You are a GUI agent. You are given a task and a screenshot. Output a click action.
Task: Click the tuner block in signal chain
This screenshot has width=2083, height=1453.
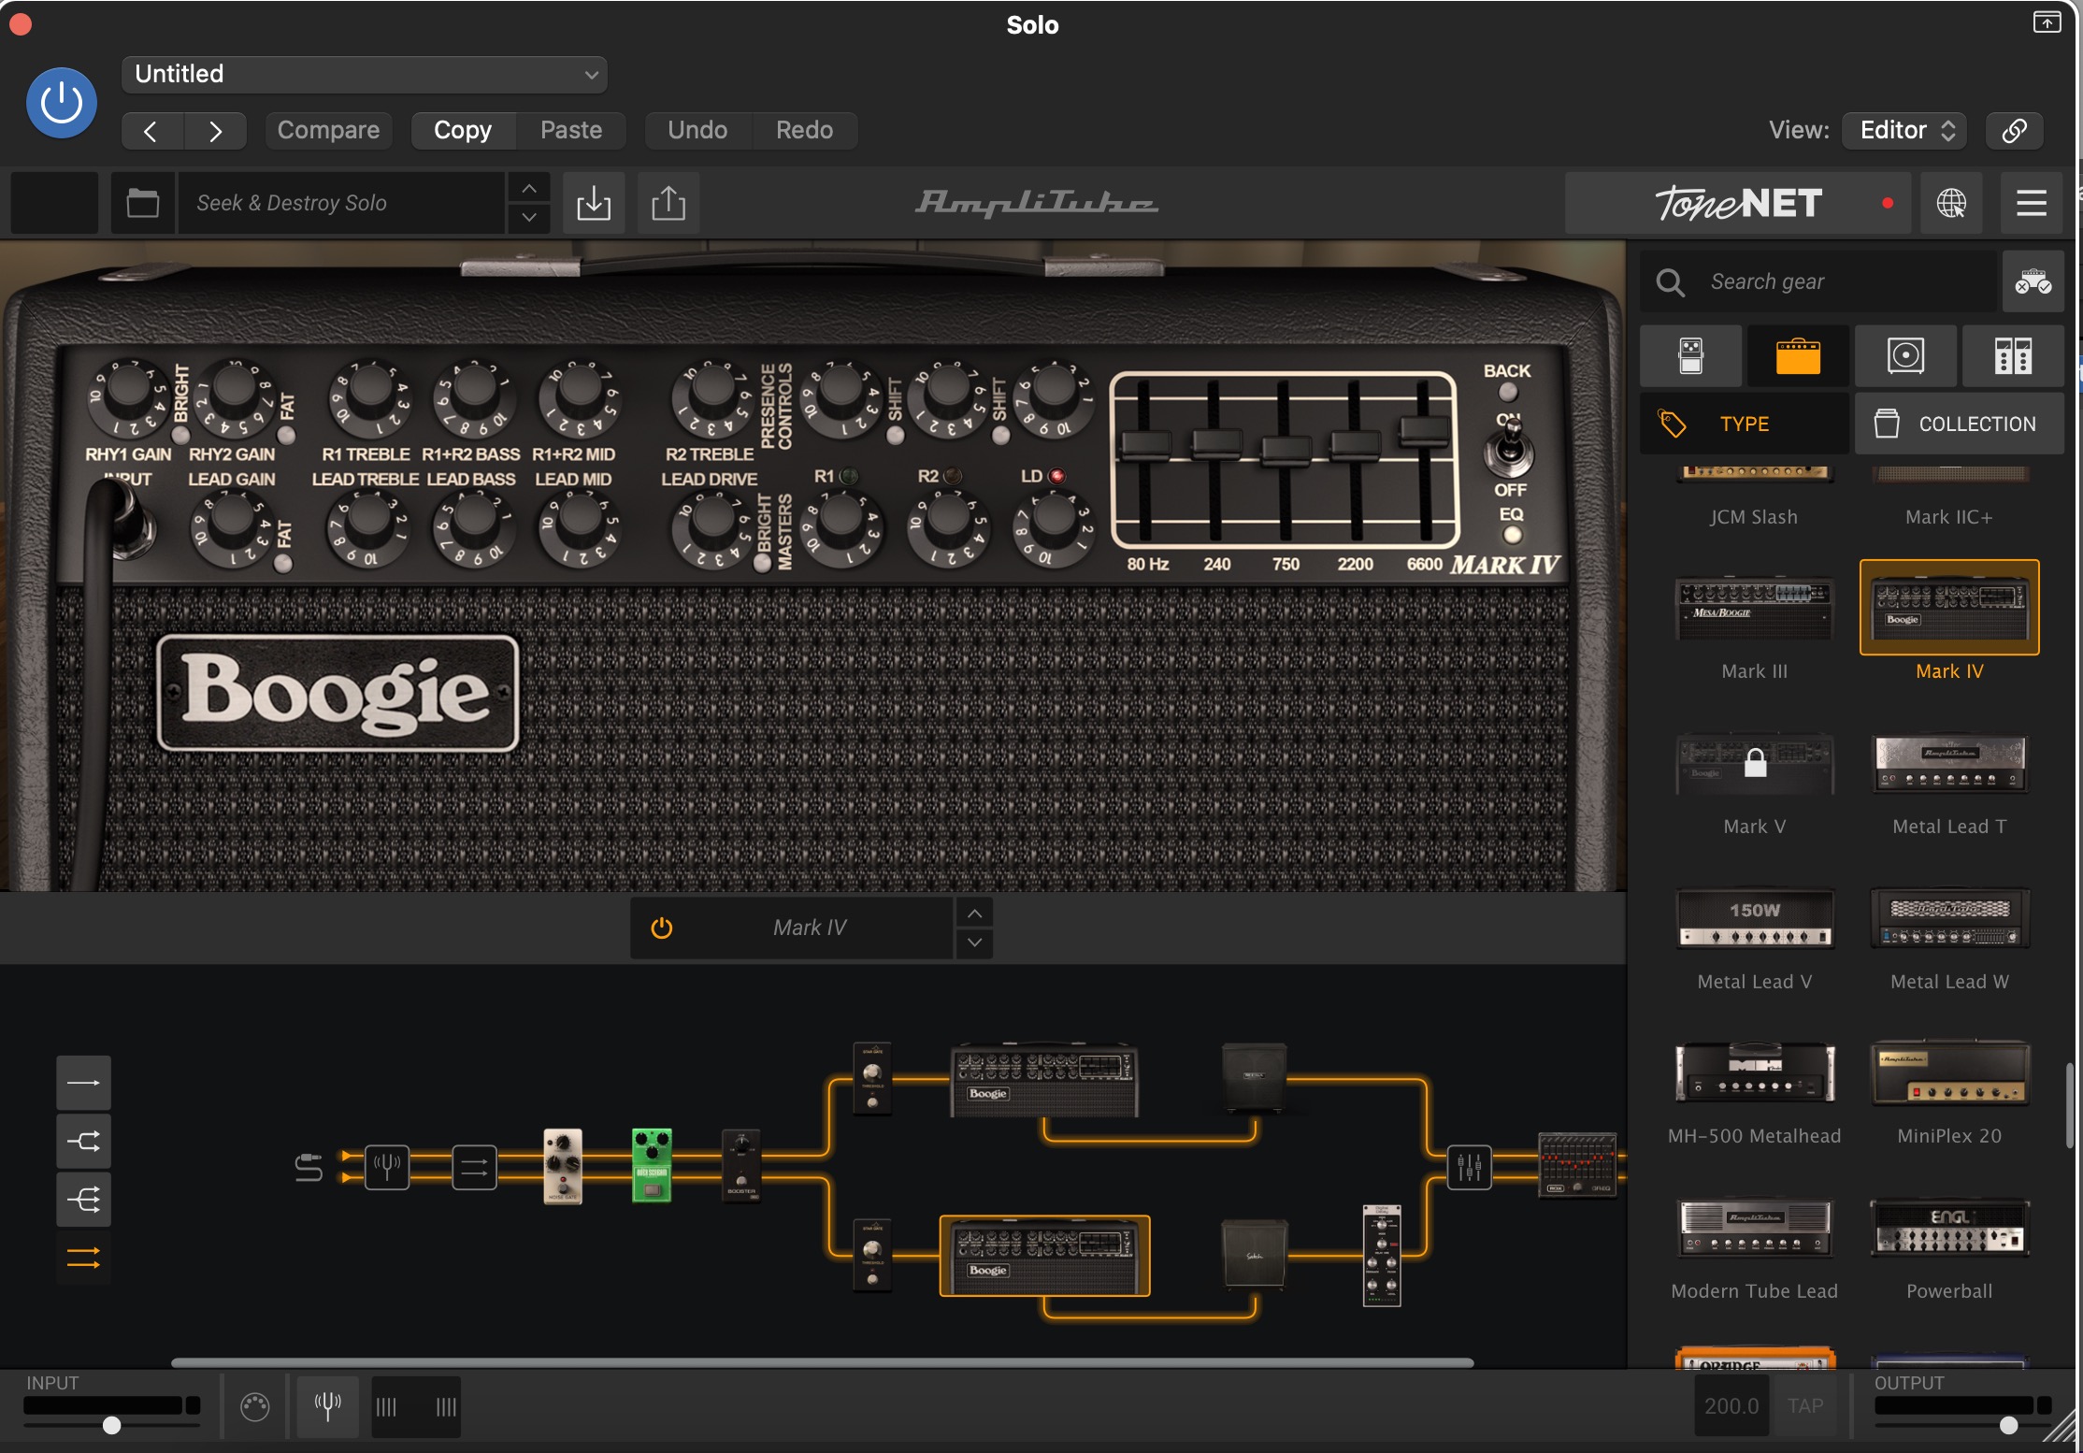coord(386,1167)
